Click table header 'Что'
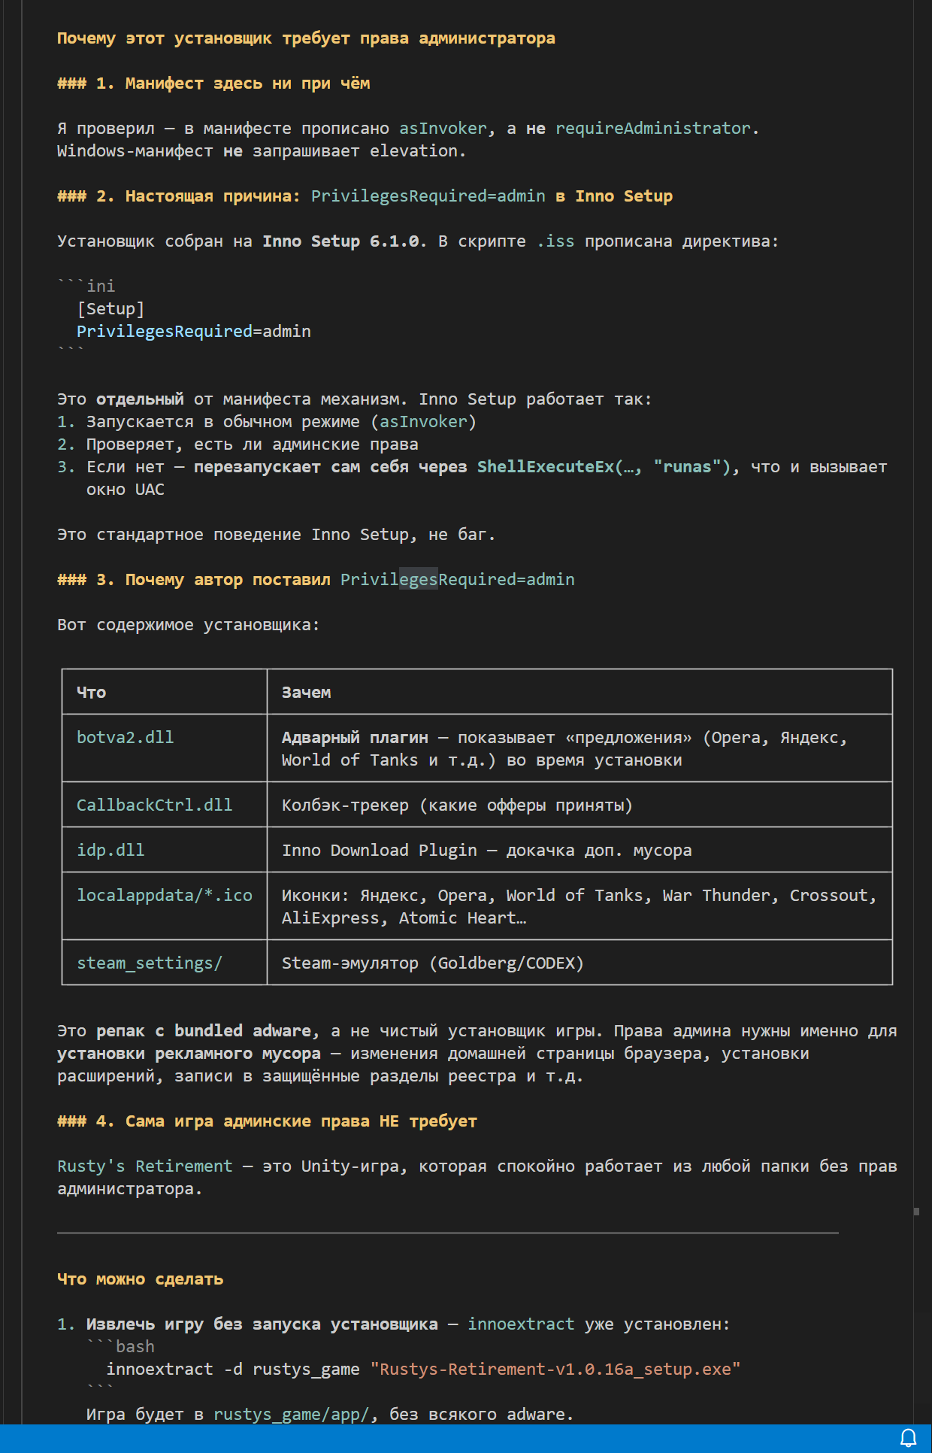932x1453 pixels. (91, 693)
